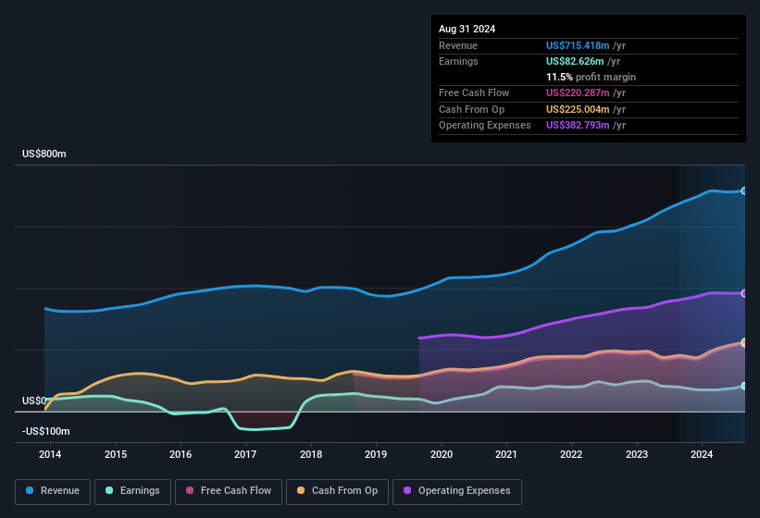Screen dimensions: 760x518
Task: Click the US$0 y-axis label
Action: coord(34,401)
